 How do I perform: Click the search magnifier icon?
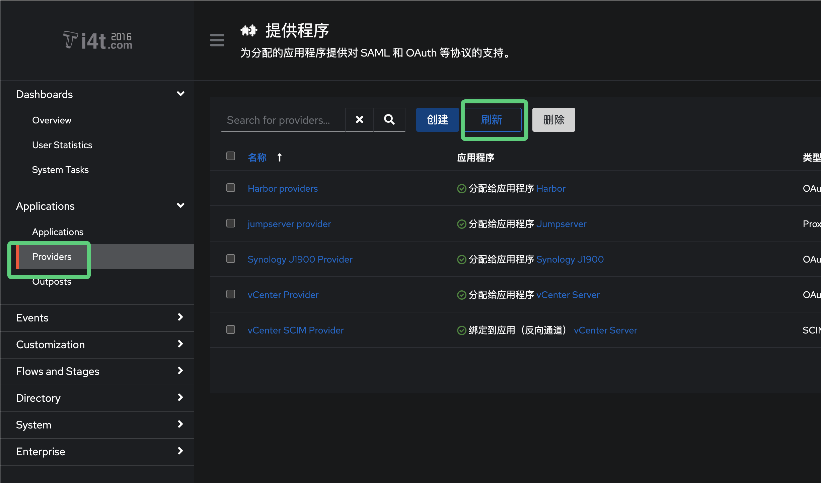tap(389, 119)
